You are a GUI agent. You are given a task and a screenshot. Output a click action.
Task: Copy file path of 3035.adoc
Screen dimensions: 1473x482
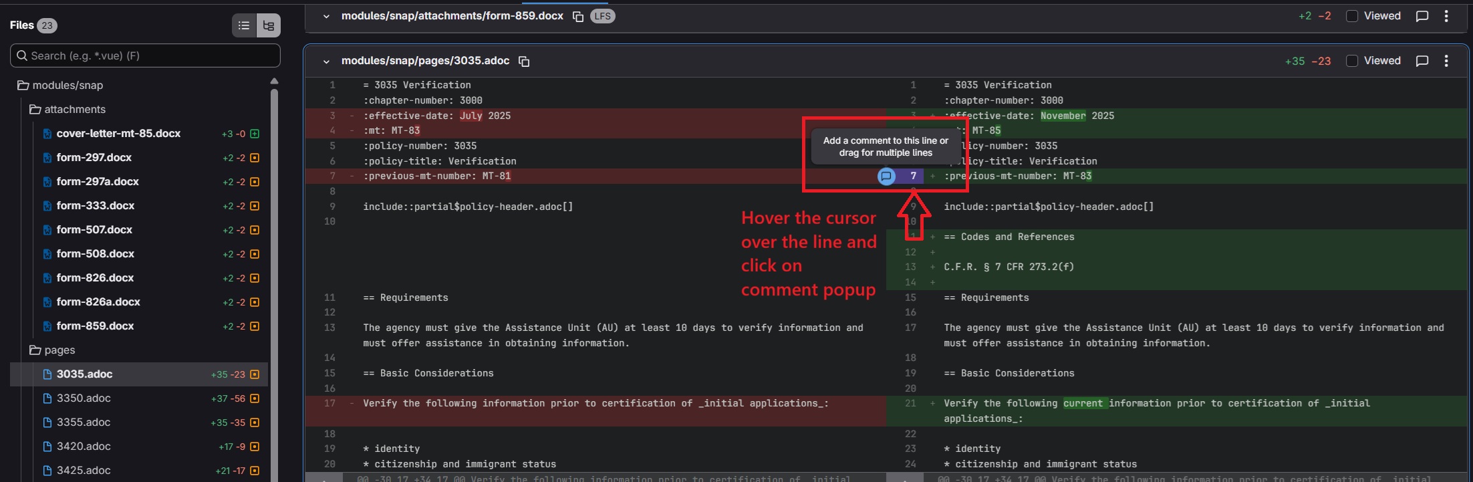coord(524,62)
